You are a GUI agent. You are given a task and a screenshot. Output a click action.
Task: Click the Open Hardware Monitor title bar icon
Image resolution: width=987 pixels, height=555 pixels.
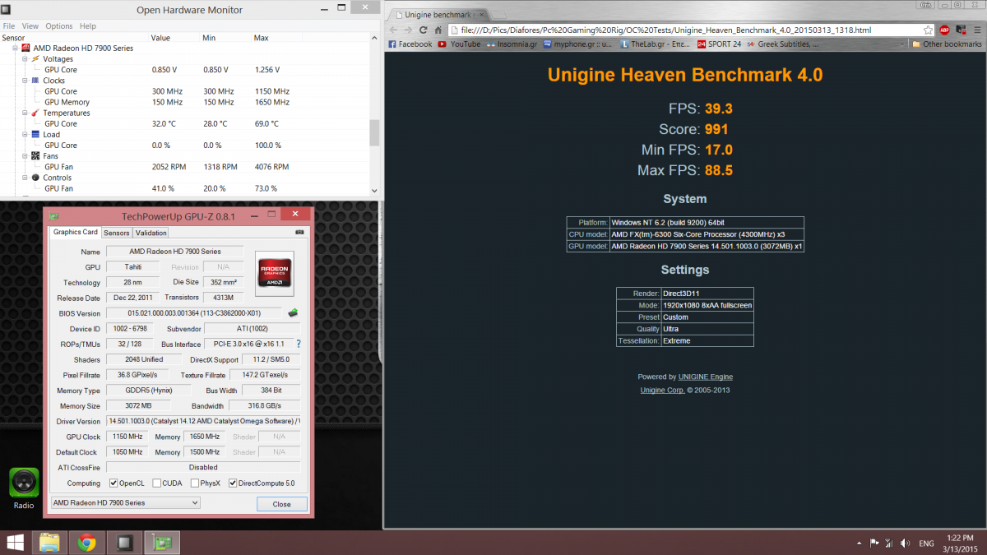(7, 10)
